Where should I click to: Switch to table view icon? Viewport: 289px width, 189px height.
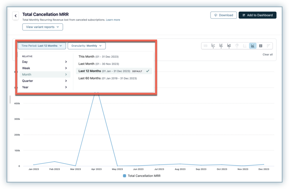[261, 46]
